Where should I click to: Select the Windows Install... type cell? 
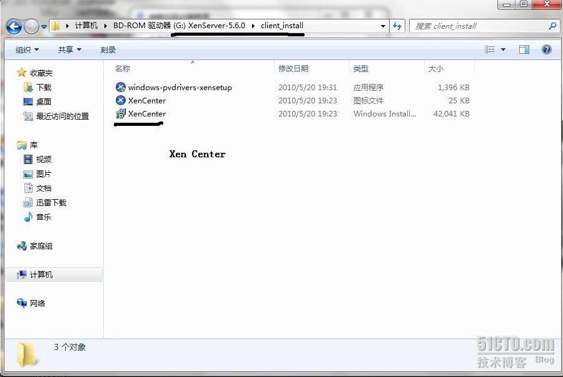coord(385,113)
